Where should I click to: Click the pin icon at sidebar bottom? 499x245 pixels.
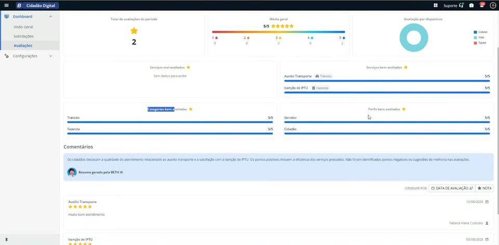[x=6, y=240]
